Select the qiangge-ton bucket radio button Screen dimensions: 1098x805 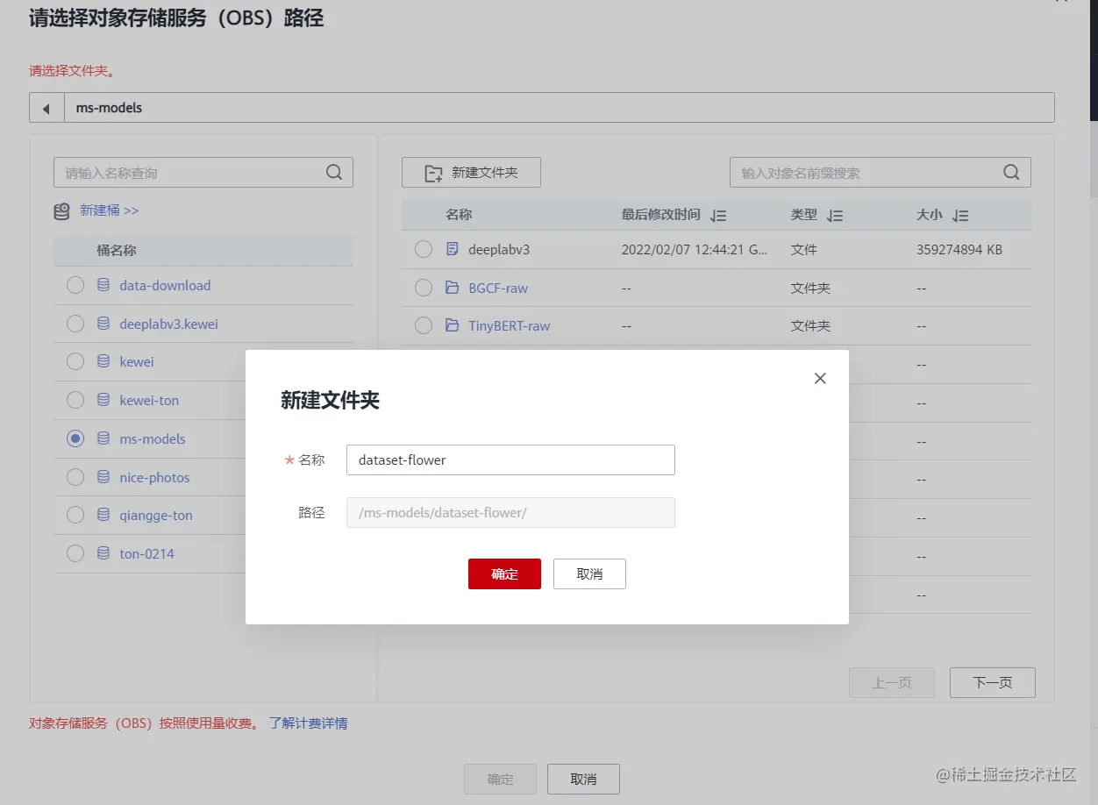(x=75, y=515)
